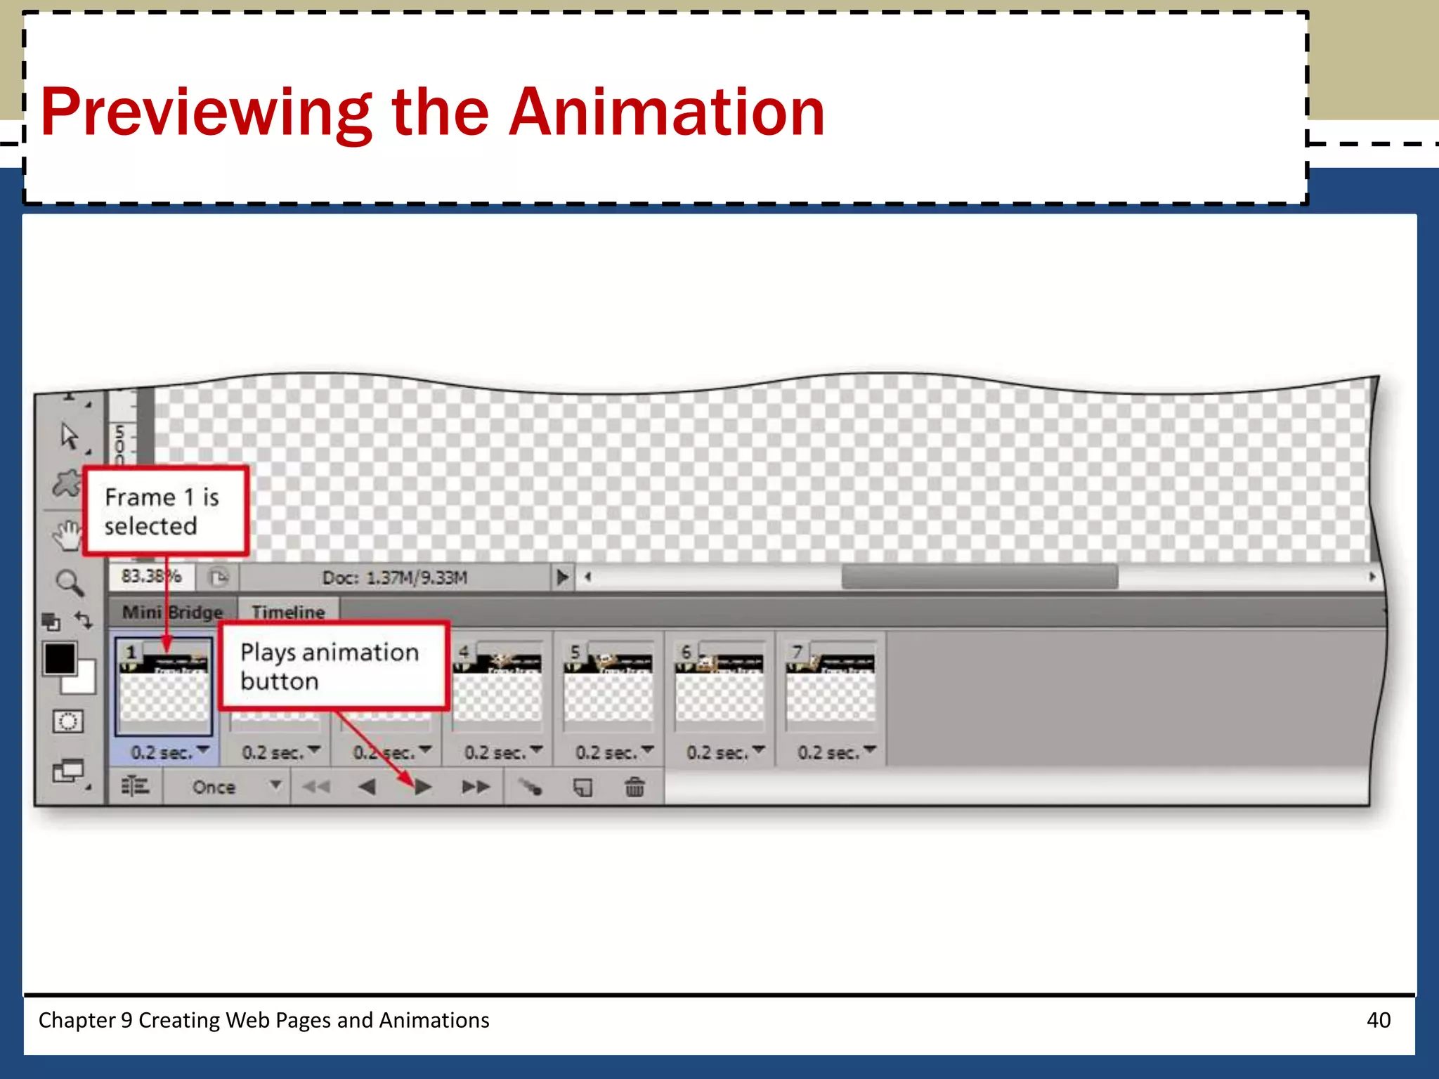Click the Tween animation frames icon

coord(530,787)
